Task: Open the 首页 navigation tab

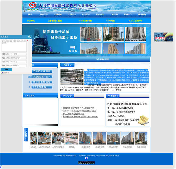Action: 30,14
